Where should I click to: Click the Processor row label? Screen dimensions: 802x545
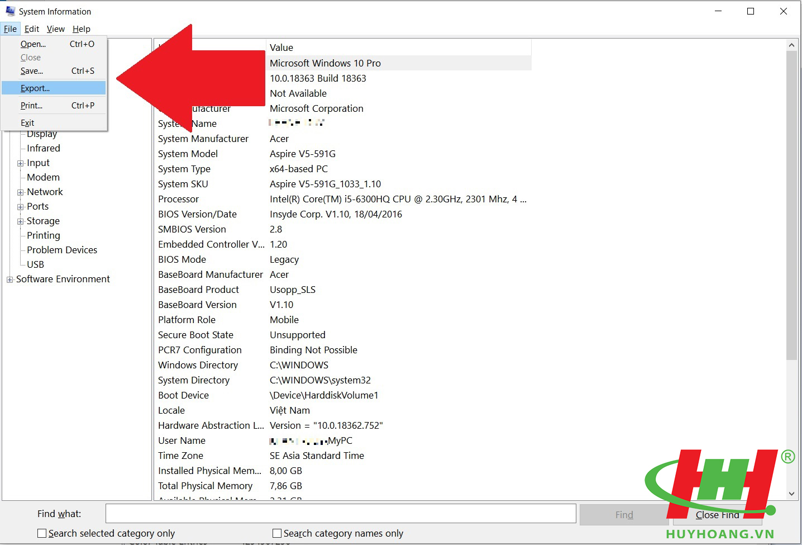178,199
